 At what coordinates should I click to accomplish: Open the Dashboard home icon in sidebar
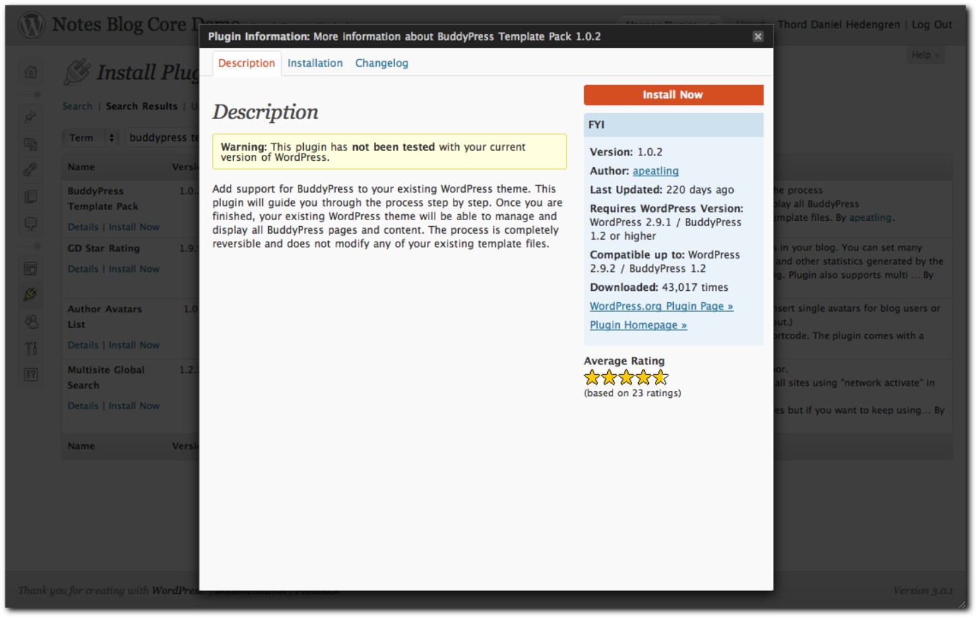click(x=31, y=72)
